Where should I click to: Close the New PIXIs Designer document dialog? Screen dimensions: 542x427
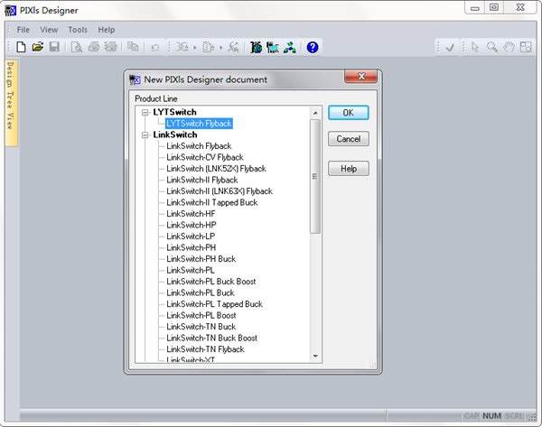point(360,77)
